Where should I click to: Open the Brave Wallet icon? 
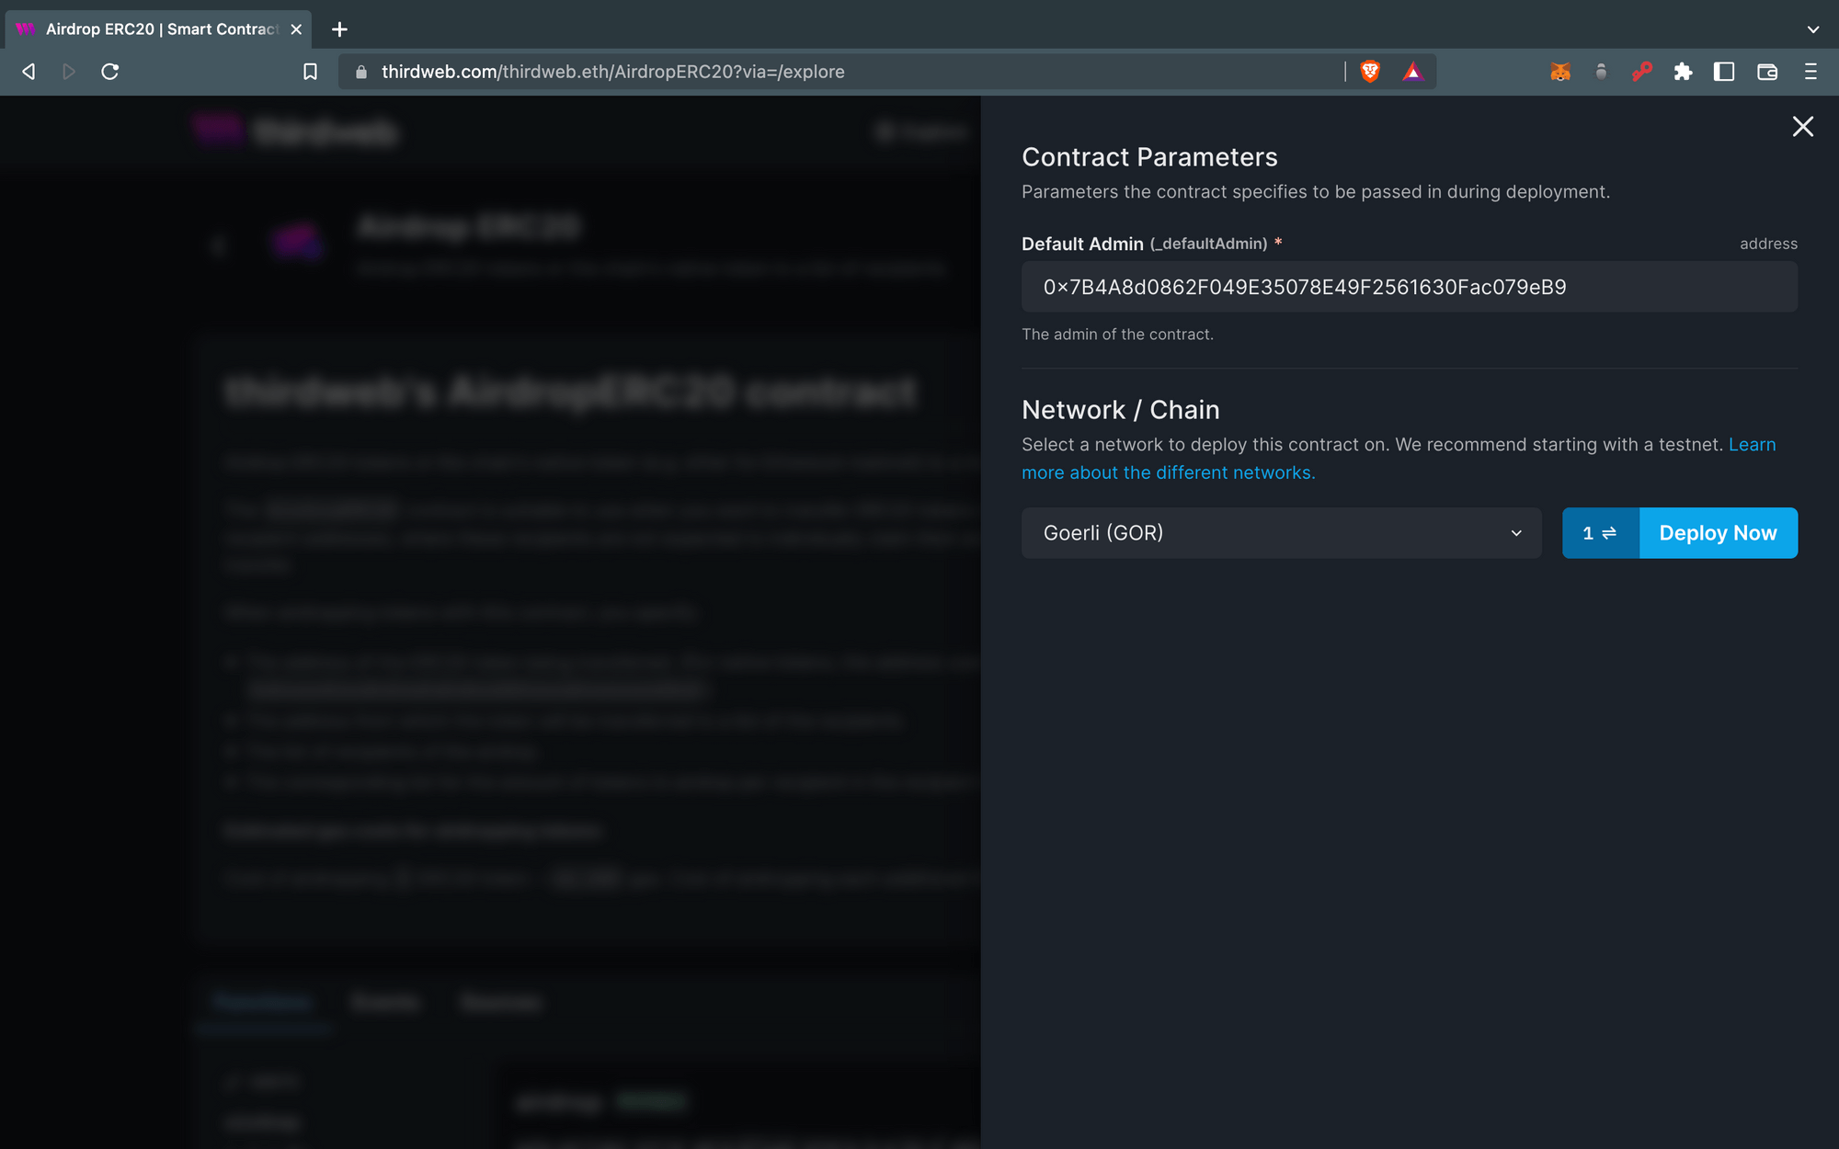[1767, 72]
